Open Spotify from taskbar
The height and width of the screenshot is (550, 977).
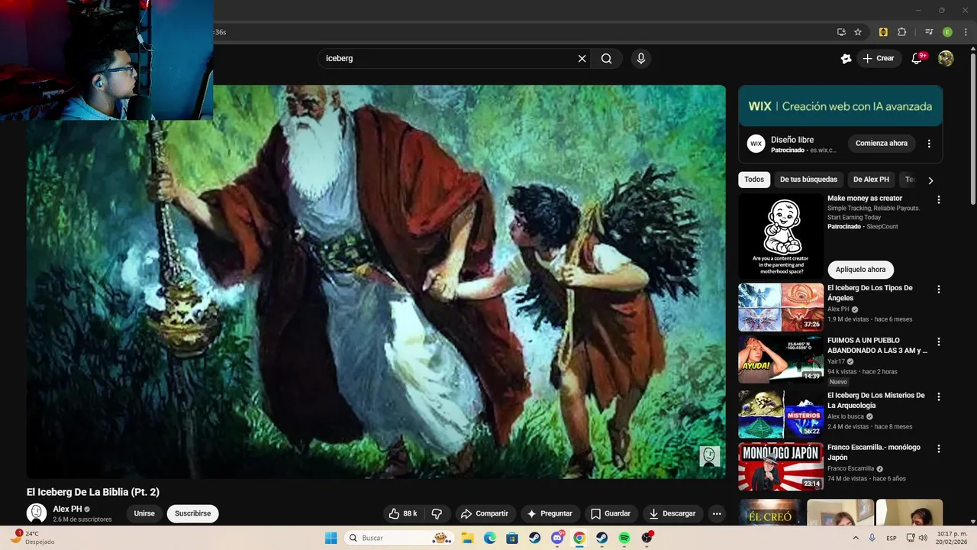624,538
